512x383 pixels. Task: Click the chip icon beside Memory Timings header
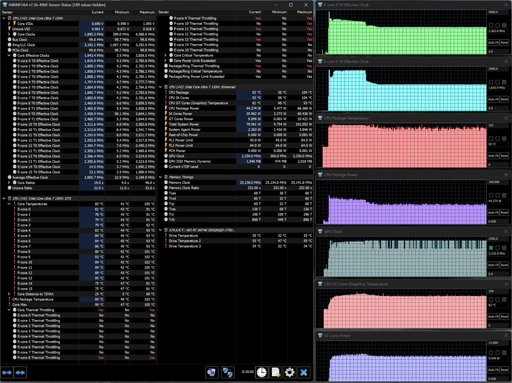click(x=166, y=177)
